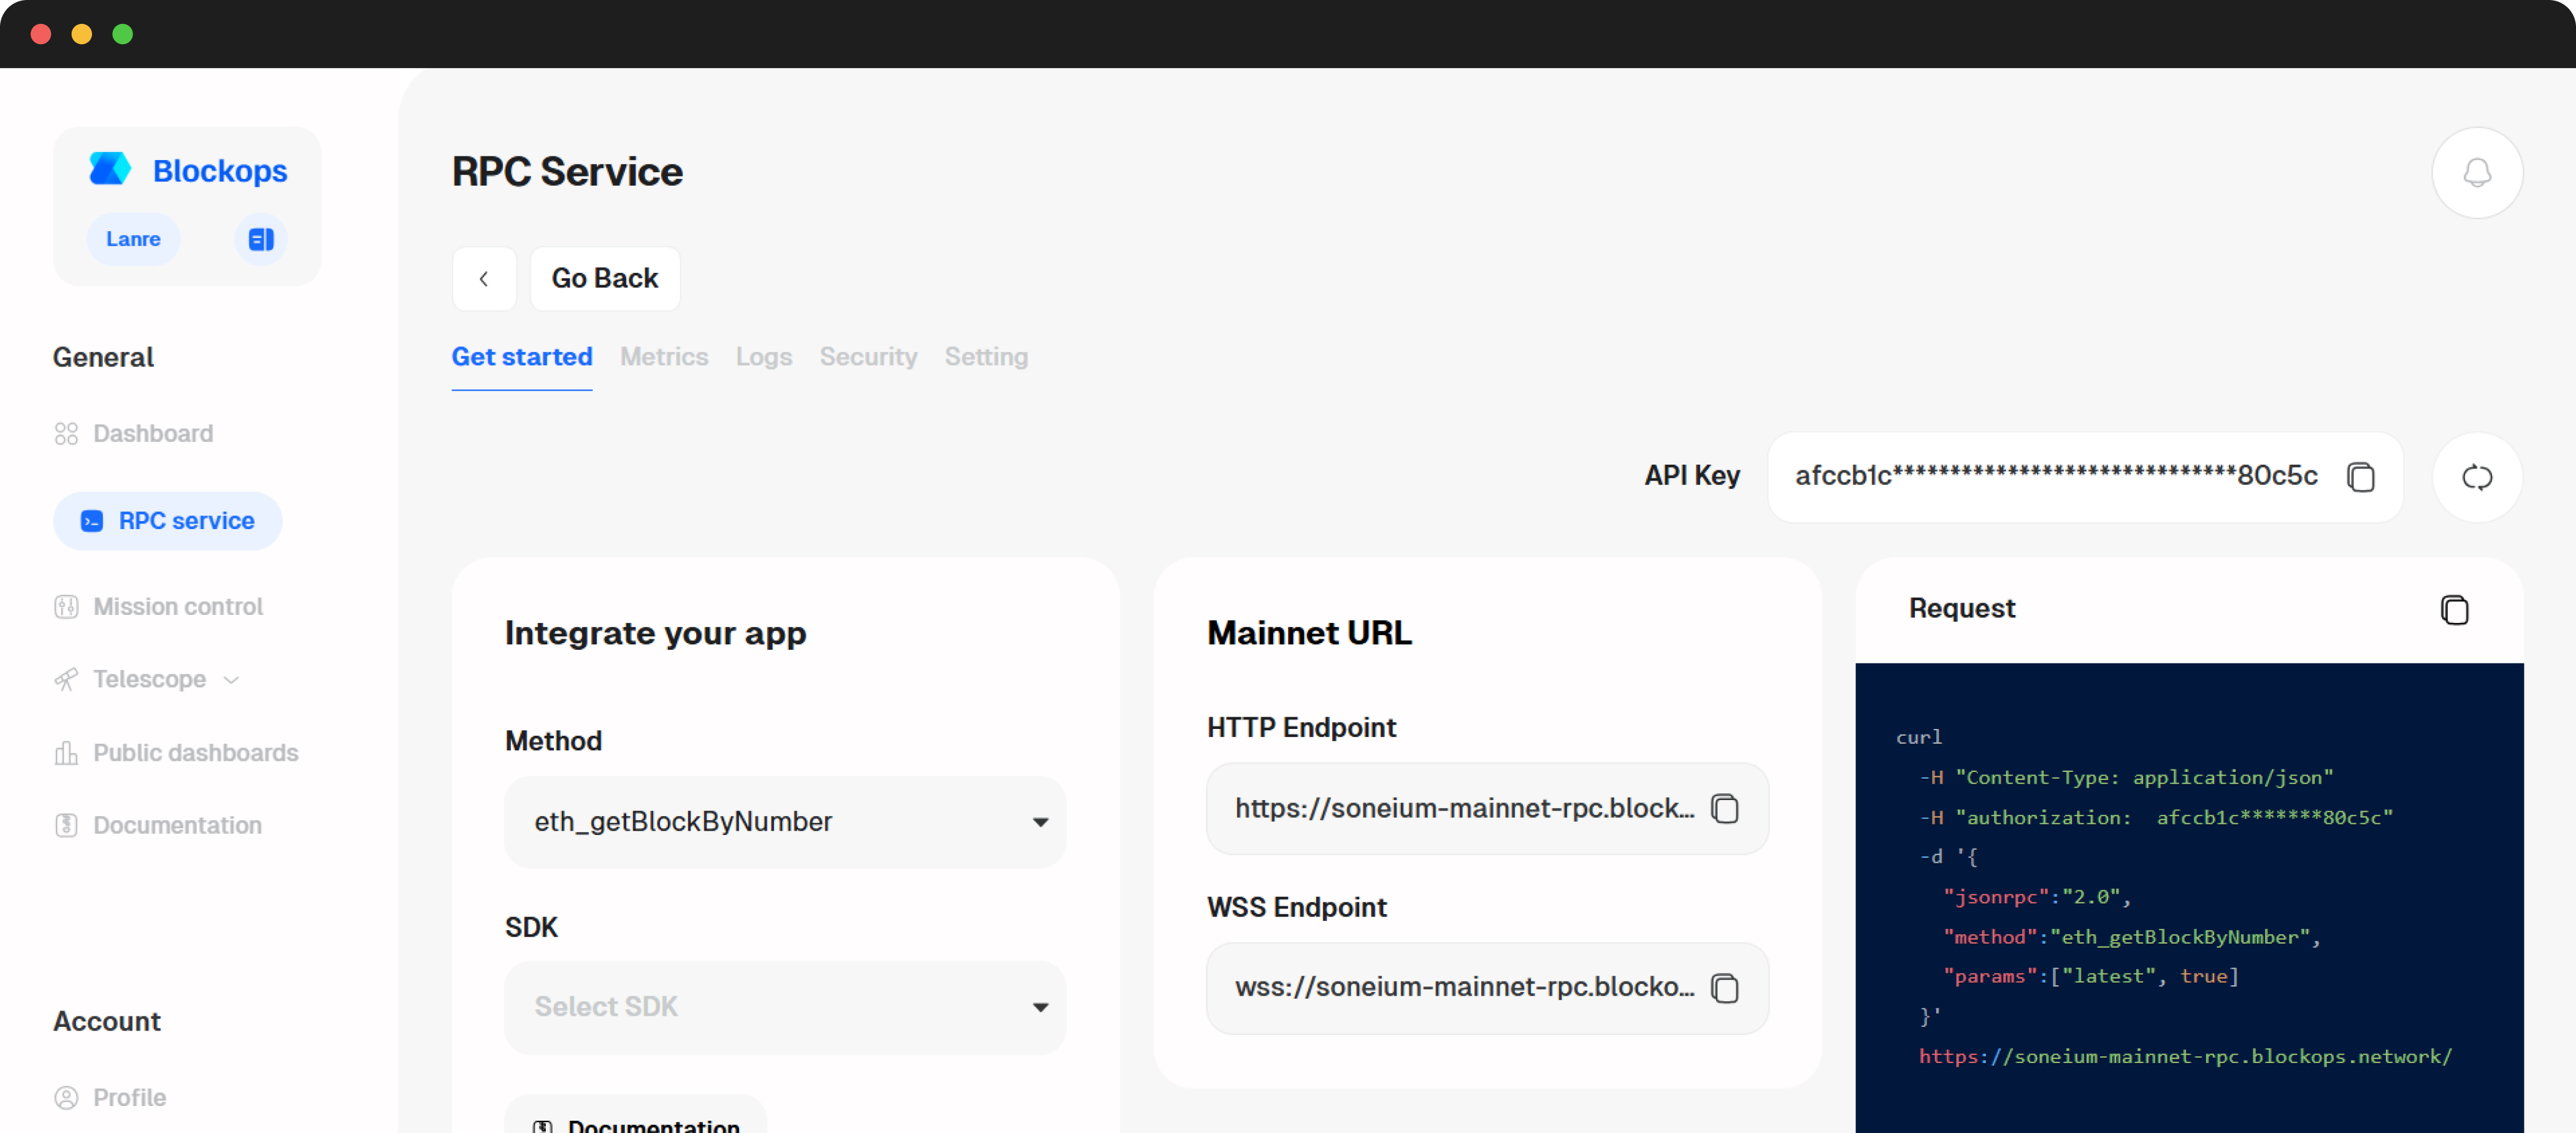Copy the WSS Endpoint URL

[1725, 988]
